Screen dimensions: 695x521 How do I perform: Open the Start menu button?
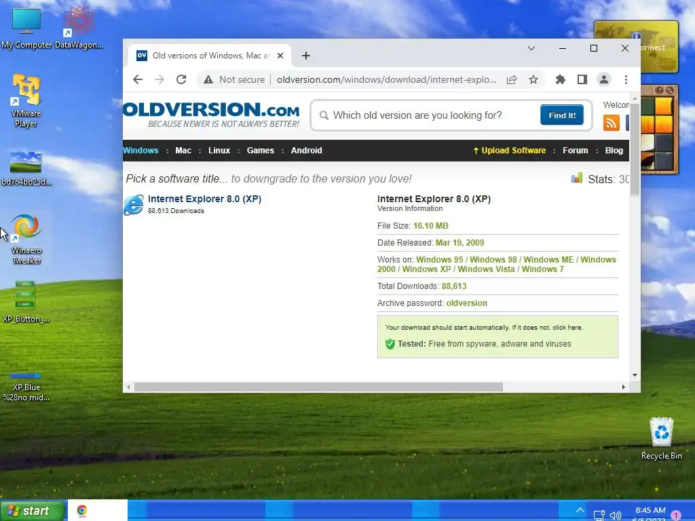[33, 511]
